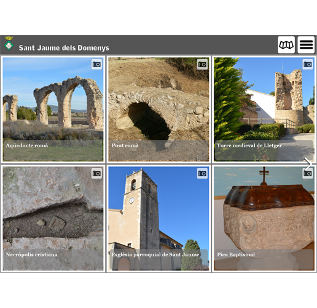This screenshot has width=317, height=308.
Task: Open photos for Aqüeducte romà via camera icon
Action: (x=96, y=65)
